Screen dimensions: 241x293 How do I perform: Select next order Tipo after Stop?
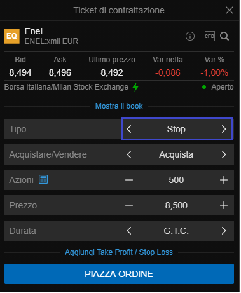click(x=224, y=130)
